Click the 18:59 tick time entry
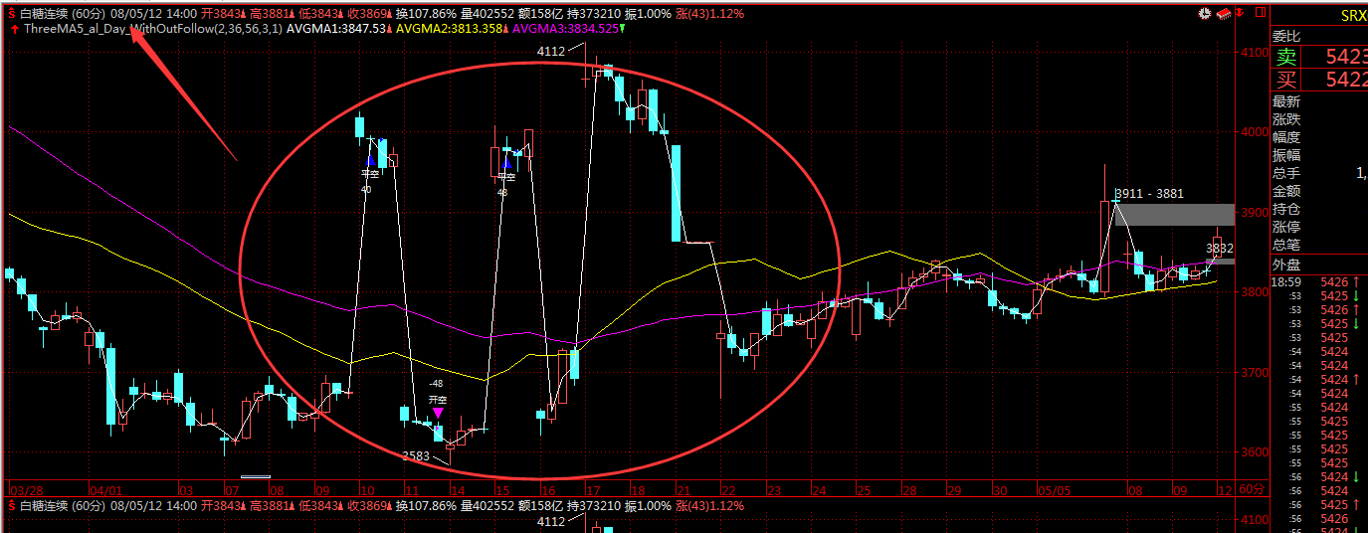 pyautogui.click(x=1285, y=283)
